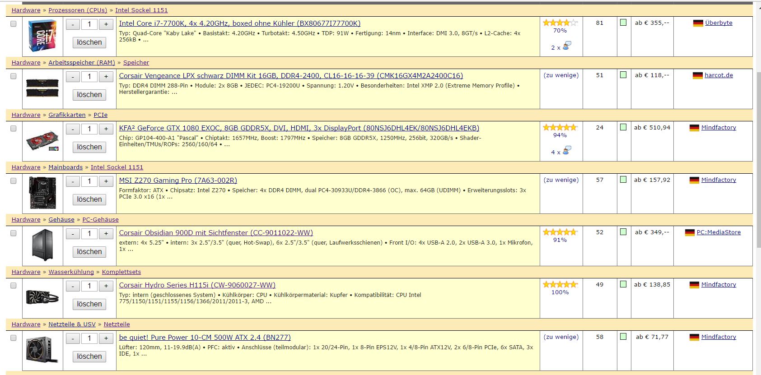Open KFA² GeForce GTX 1080 EXOC link
This screenshot has height=375, width=761.
pyautogui.click(x=299, y=128)
